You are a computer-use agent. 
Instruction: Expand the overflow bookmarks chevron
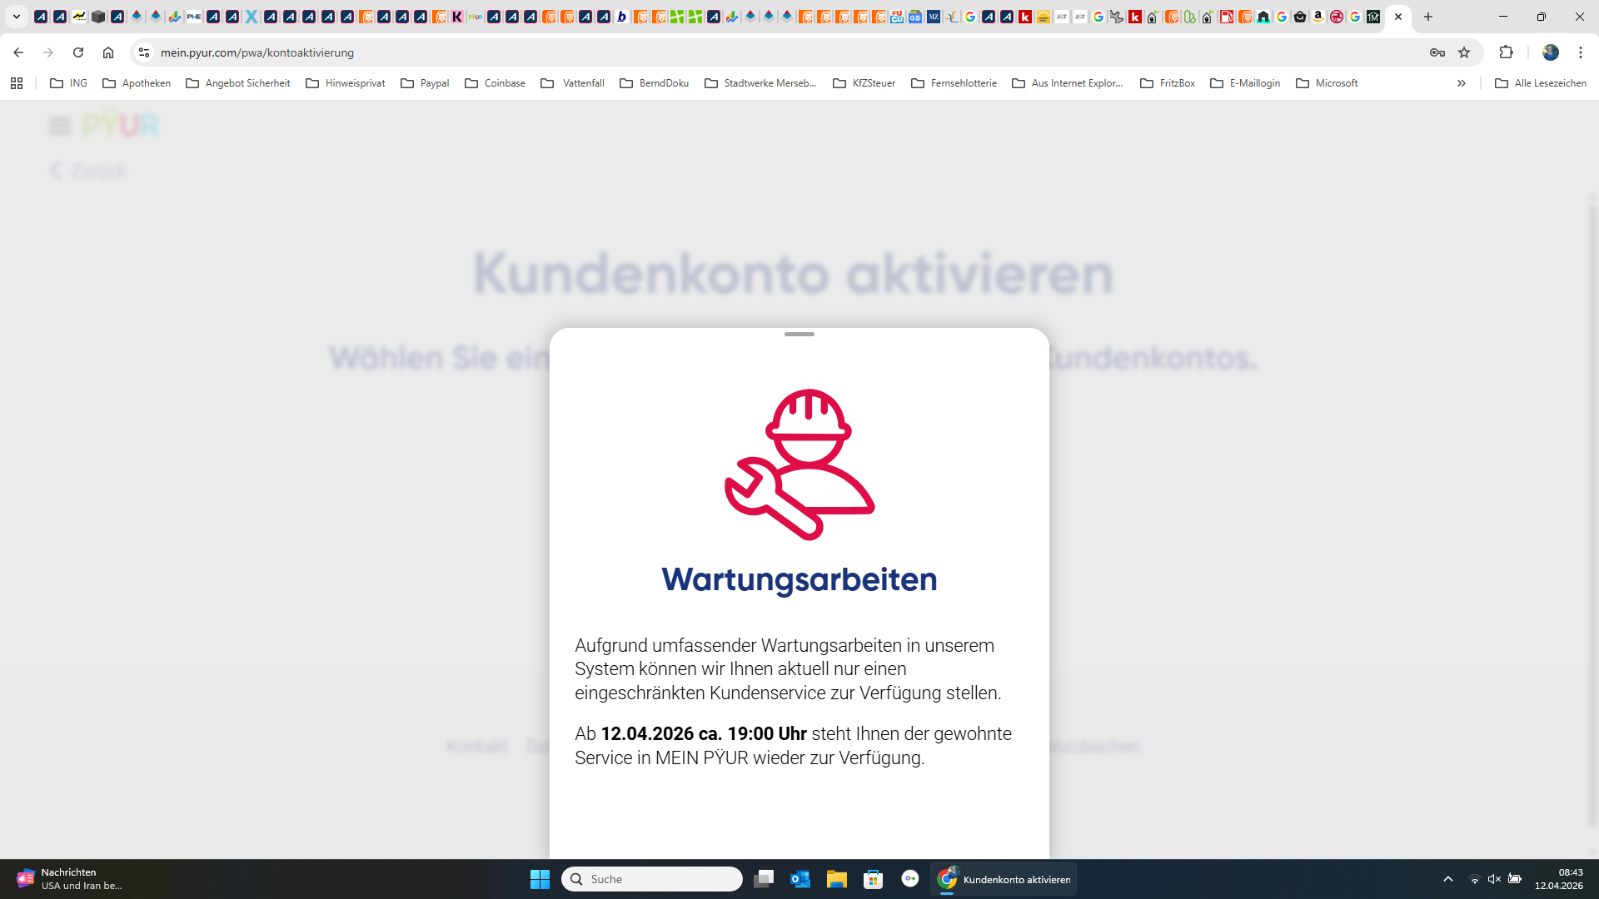pyautogui.click(x=1462, y=83)
